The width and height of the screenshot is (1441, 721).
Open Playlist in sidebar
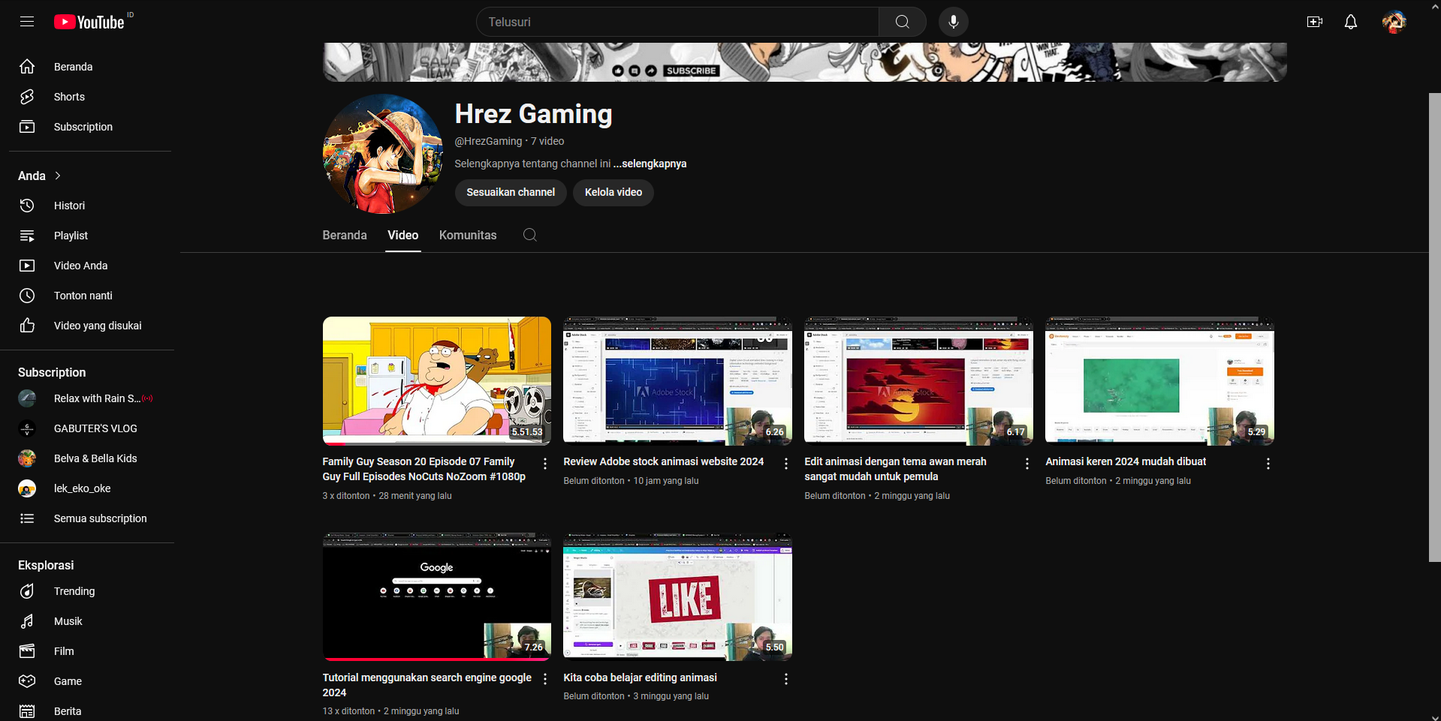click(90, 236)
